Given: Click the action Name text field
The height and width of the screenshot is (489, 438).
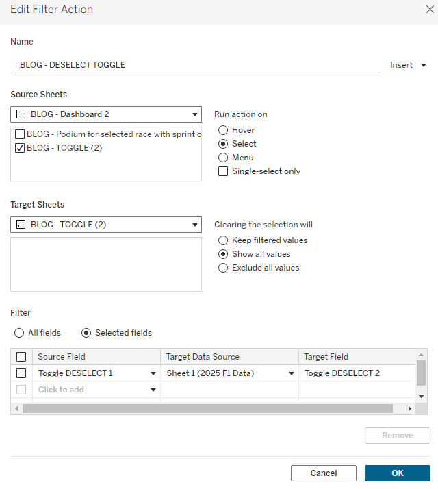Looking at the screenshot, I should pos(197,65).
